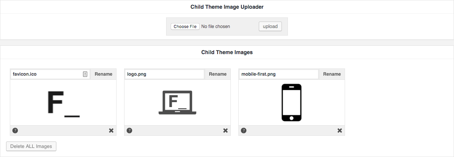Image resolution: width=454 pixels, height=157 pixels.
Task: Rename the mobile-first.png image
Action: (332, 74)
